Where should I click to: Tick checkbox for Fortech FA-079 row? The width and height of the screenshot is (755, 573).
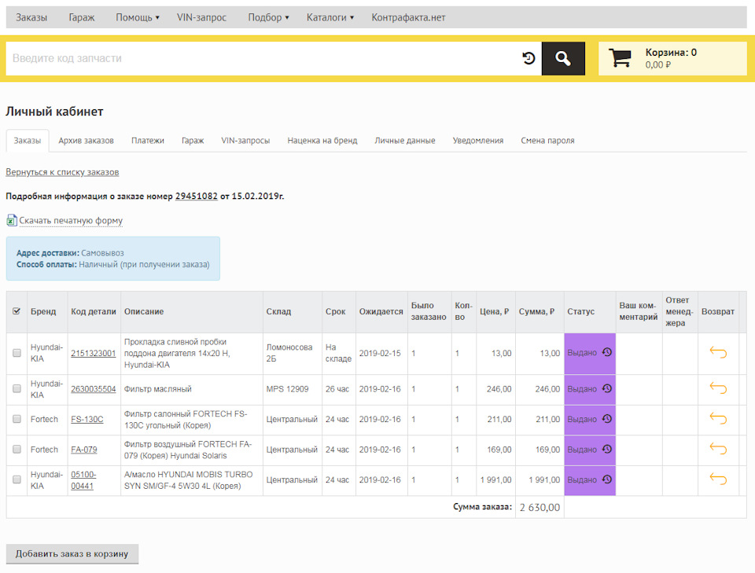tap(17, 450)
